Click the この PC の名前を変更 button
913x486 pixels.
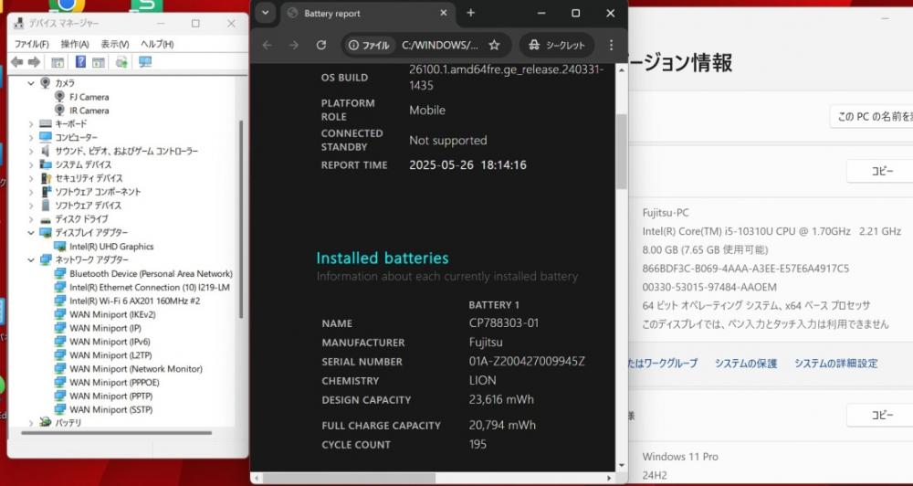(872, 117)
